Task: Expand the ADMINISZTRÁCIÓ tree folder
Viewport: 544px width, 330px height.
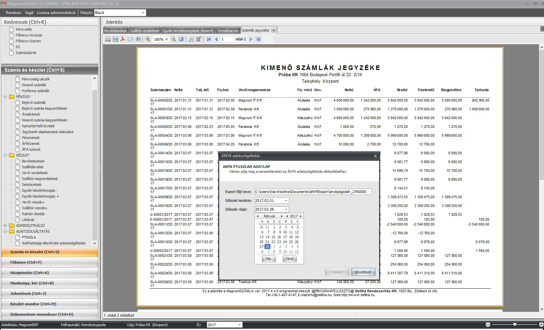Action: pyautogui.click(x=5, y=226)
